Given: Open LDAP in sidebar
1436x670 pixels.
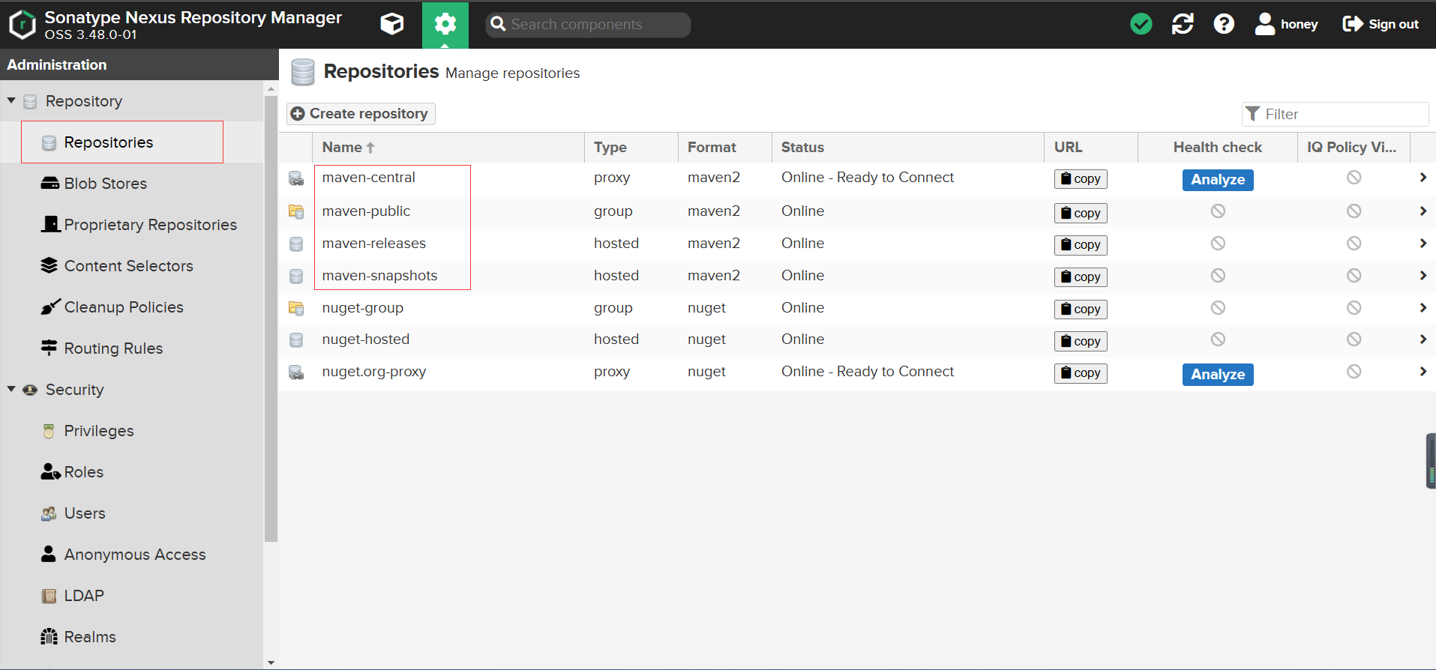Looking at the screenshot, I should coord(83,596).
